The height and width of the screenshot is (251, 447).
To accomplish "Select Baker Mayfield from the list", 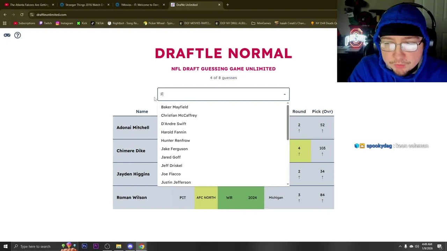I will [223, 107].
